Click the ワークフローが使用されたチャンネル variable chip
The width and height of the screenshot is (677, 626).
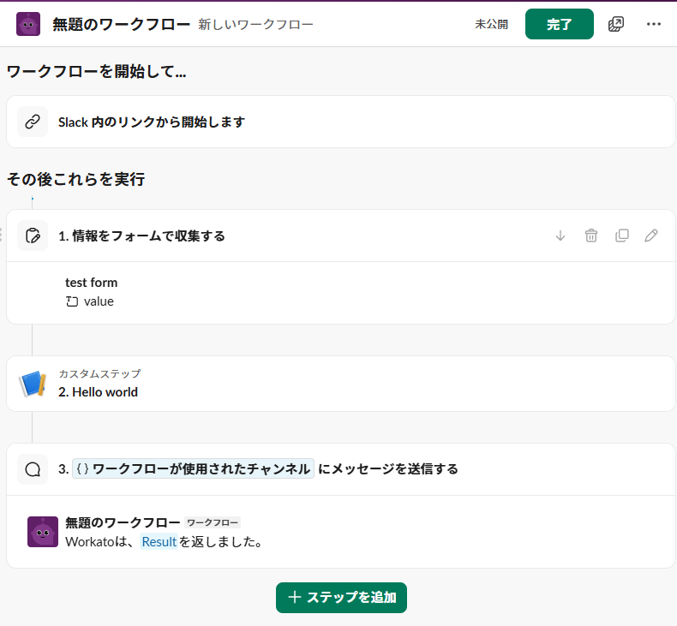pos(193,469)
